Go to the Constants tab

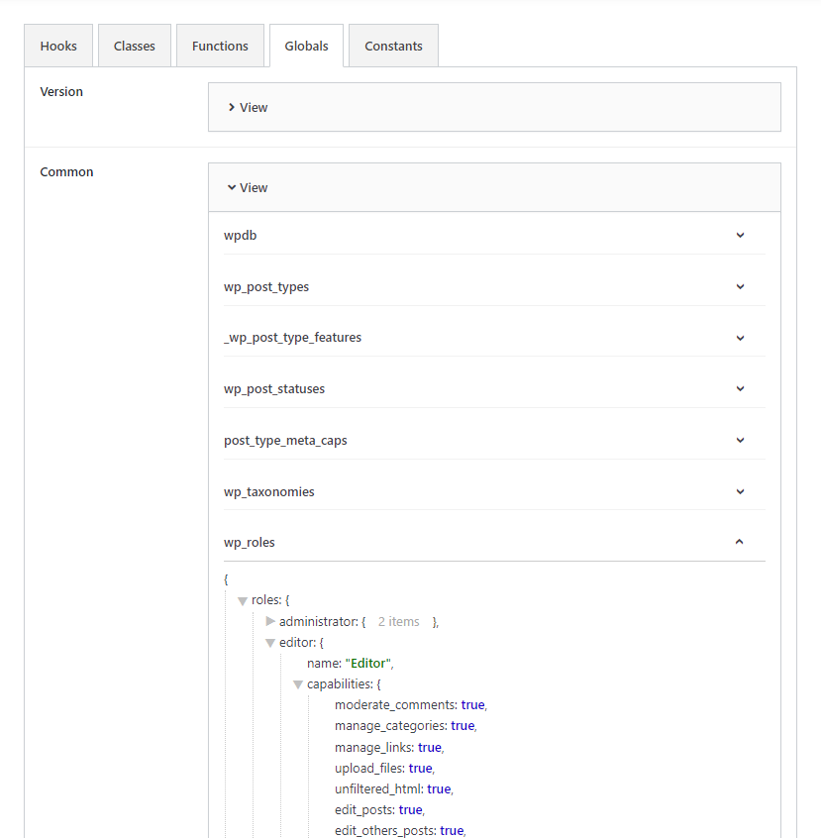point(393,46)
